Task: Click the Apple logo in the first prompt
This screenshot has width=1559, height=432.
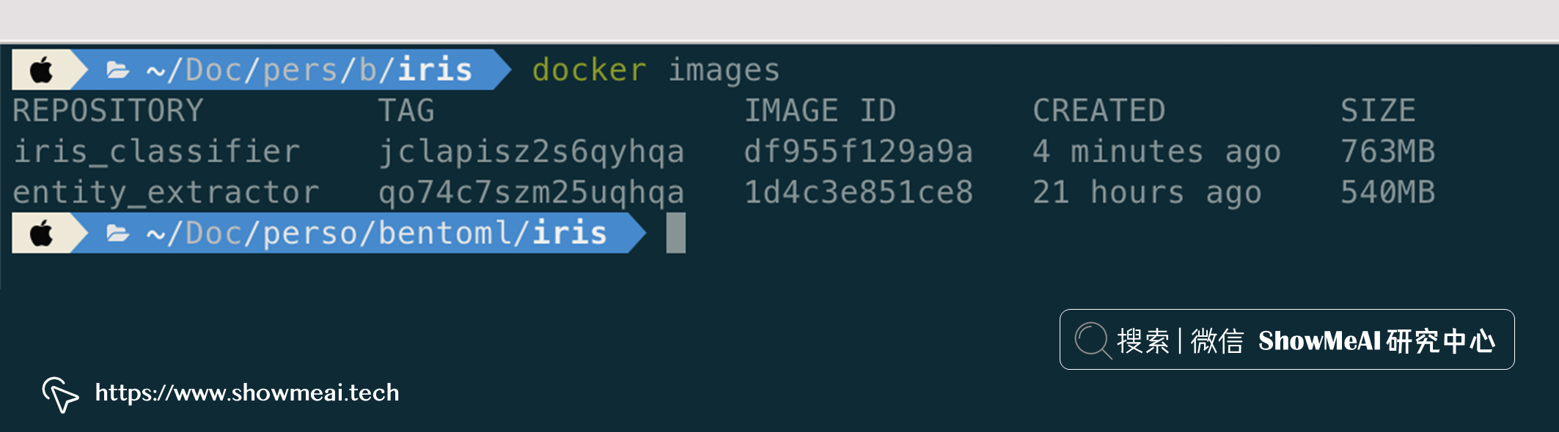Action: click(x=41, y=70)
